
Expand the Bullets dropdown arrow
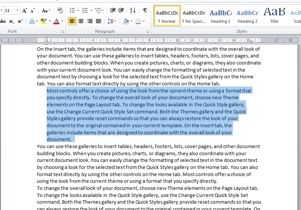point(78,10)
